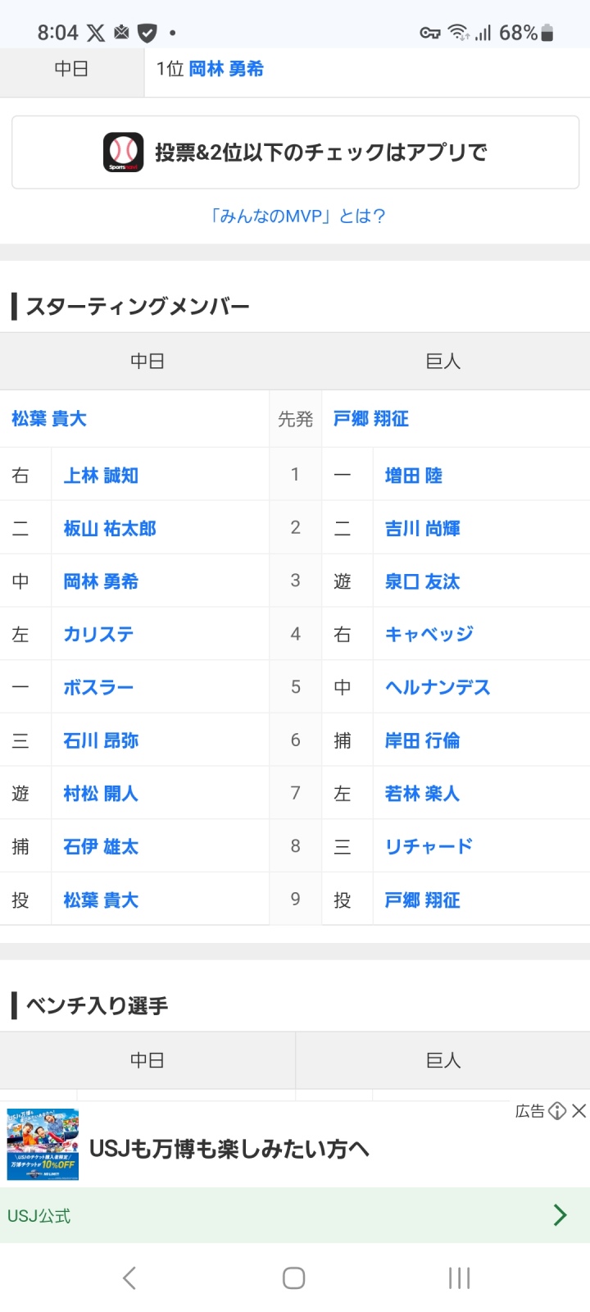Open ボスラー player page
The image size is (590, 1312).
pyautogui.click(x=98, y=687)
